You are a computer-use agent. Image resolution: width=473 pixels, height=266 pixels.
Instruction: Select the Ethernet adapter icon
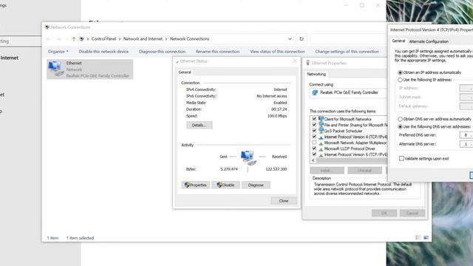[56, 69]
